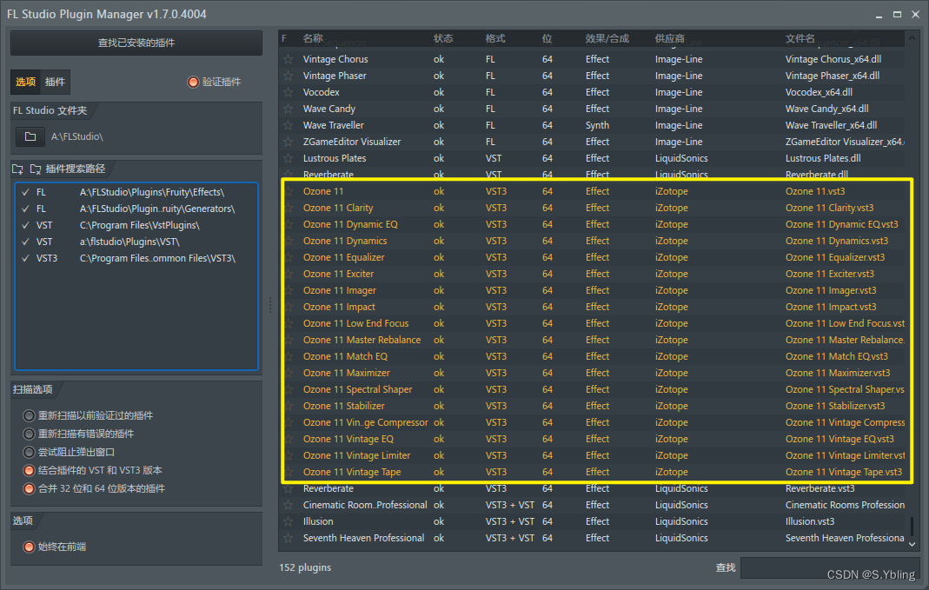Select Ozone 11 Master Rebalance name
Image resolution: width=929 pixels, height=590 pixels.
pyautogui.click(x=362, y=340)
